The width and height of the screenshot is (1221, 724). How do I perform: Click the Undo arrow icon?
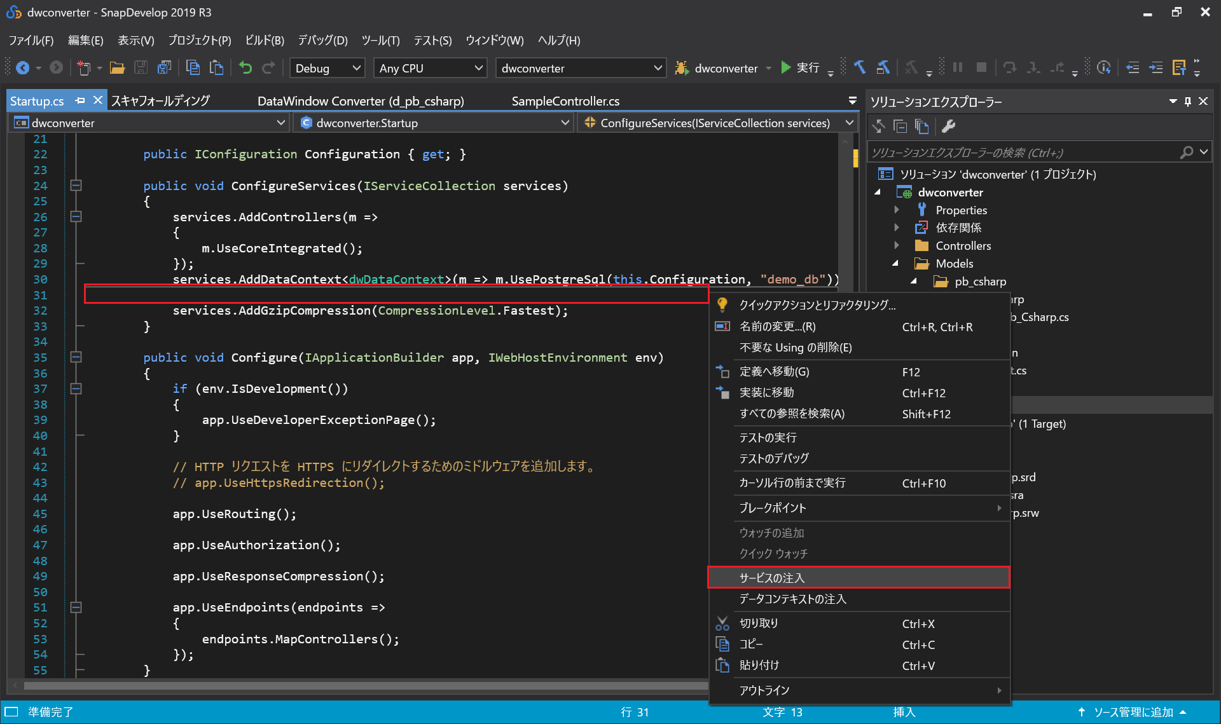tap(245, 68)
